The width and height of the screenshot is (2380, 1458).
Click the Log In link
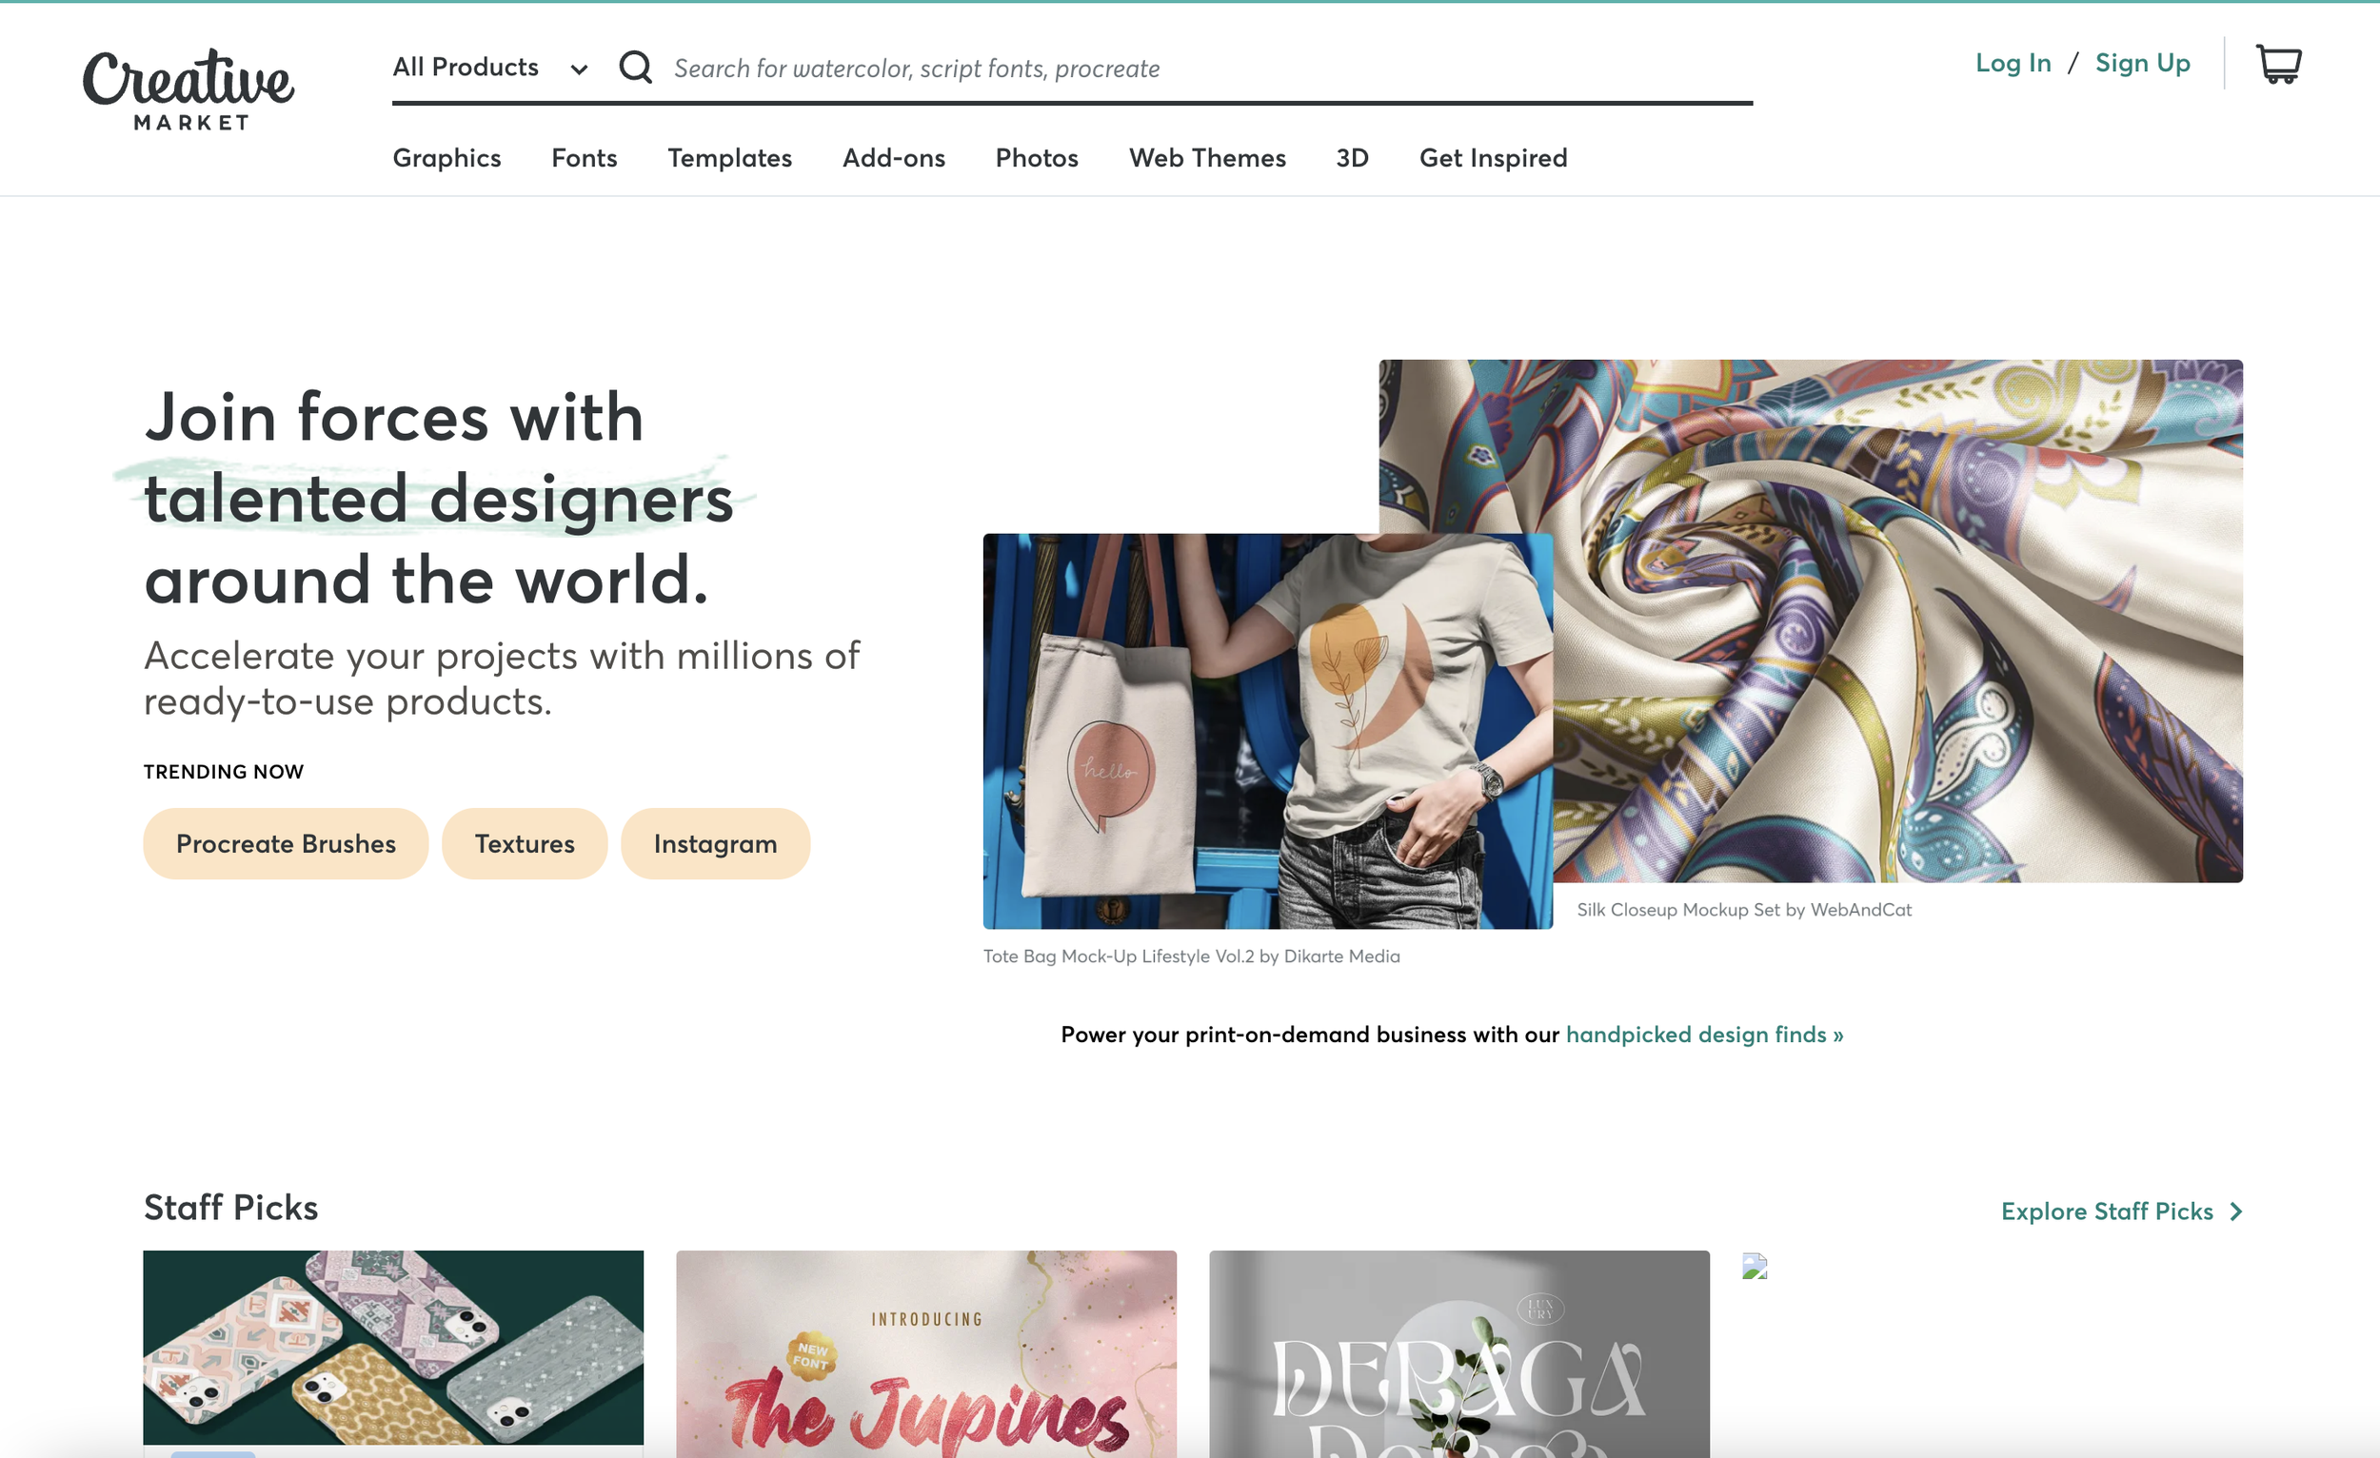(2012, 63)
